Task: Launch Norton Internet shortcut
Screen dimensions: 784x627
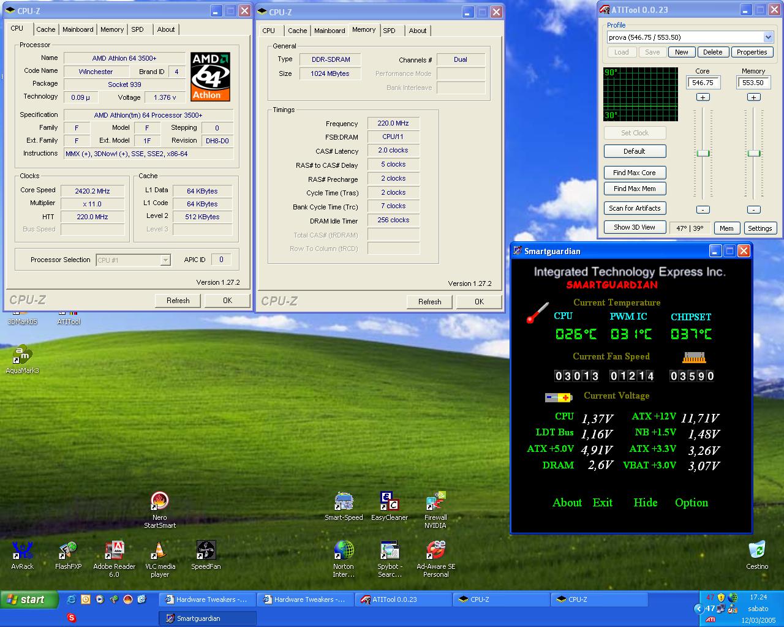Action: [x=344, y=559]
